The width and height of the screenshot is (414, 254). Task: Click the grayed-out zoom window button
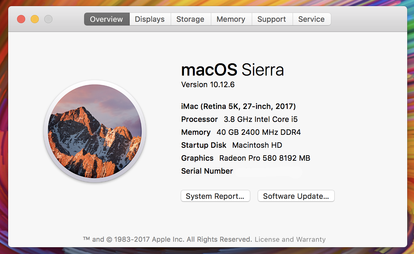(x=48, y=19)
